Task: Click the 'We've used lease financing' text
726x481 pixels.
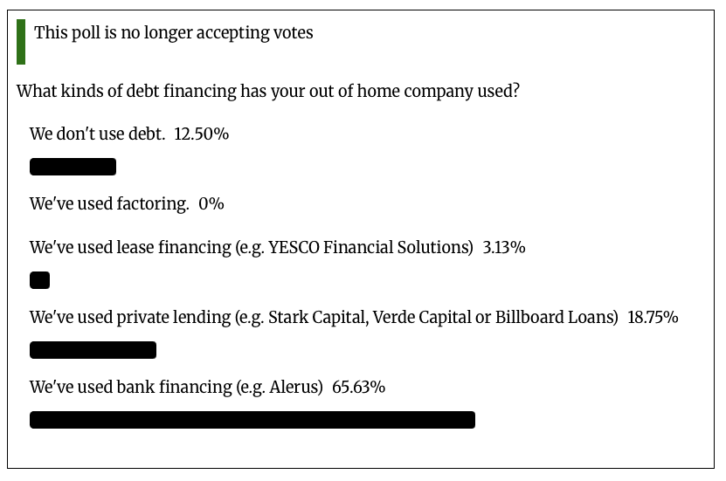Action: pyautogui.click(x=129, y=248)
